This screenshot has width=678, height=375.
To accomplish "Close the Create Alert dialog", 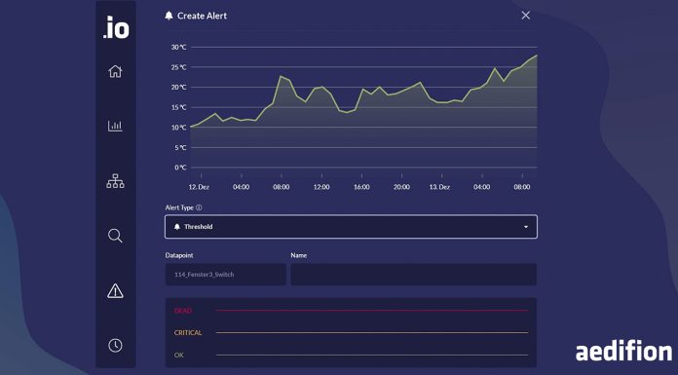I will (526, 16).
